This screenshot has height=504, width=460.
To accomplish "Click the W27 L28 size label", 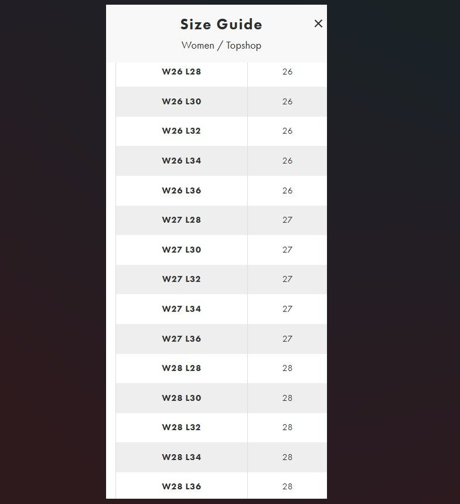I will coord(182,220).
